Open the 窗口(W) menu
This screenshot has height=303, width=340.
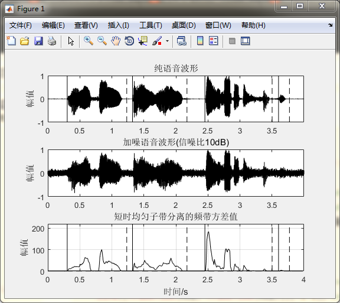[x=218, y=25]
